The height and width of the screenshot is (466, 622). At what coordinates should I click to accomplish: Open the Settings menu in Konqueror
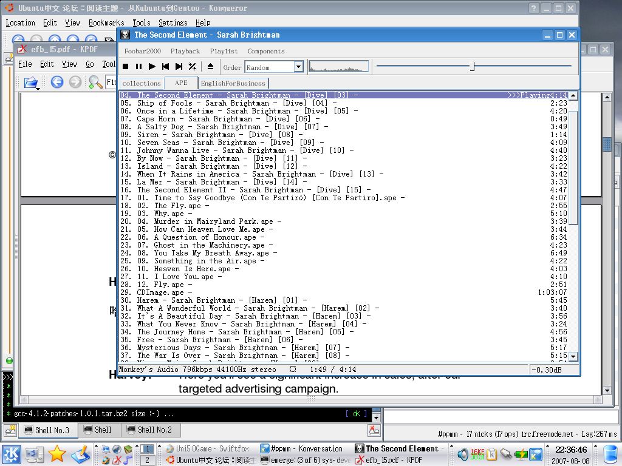173,22
